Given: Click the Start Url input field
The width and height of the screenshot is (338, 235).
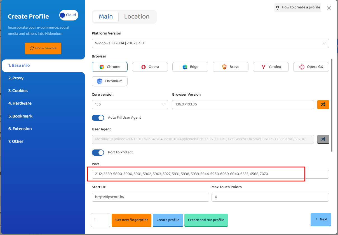Looking at the screenshot, I should click(x=150, y=197).
